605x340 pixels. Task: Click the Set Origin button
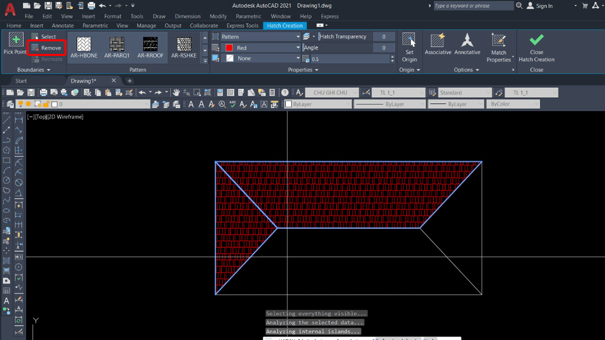click(x=409, y=47)
